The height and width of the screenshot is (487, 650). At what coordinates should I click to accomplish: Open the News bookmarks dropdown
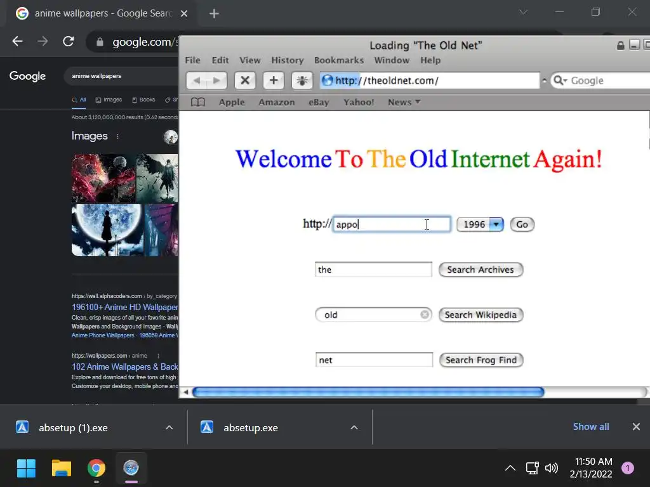tap(404, 102)
